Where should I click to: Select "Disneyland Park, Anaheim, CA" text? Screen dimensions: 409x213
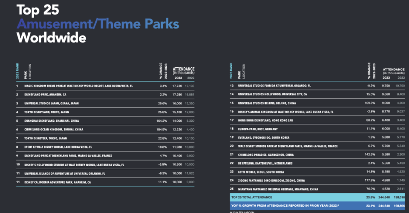click(x=46, y=95)
